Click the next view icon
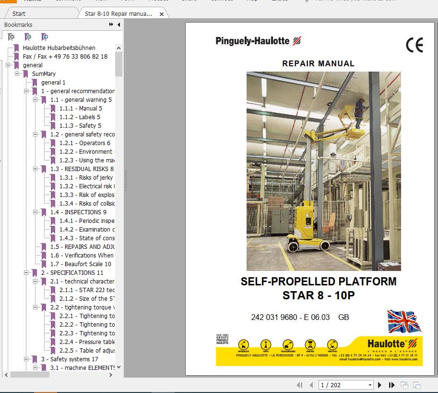438x393 pixels. coord(416,385)
